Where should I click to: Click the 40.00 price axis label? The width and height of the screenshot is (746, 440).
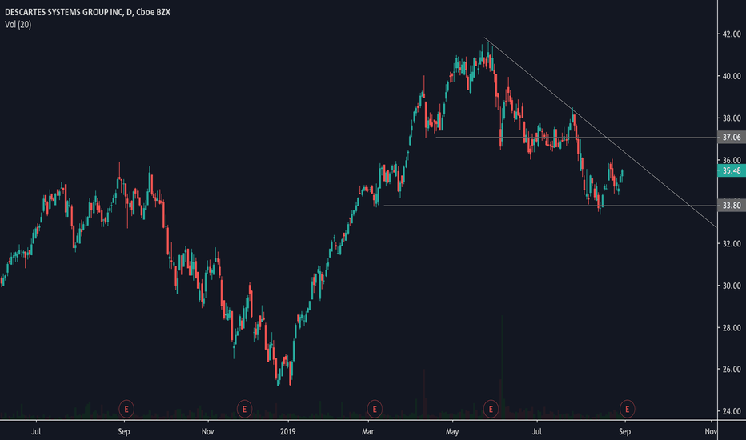click(732, 76)
